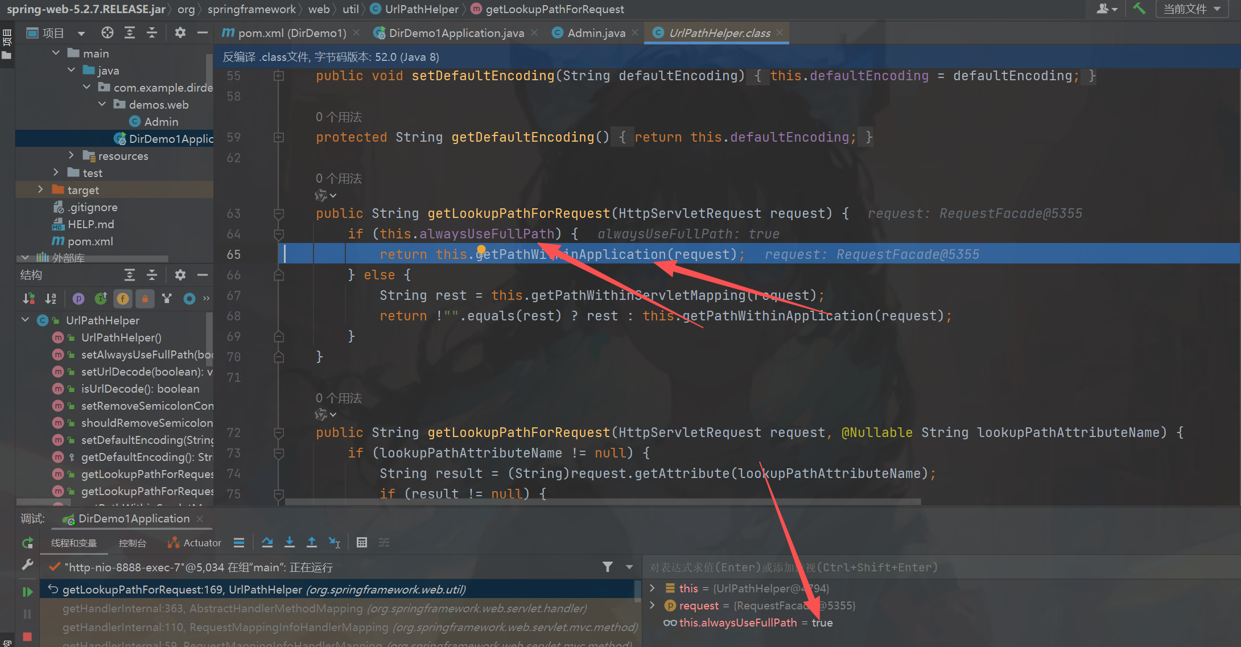
Task: Click the Step Out debugger icon
Action: (x=311, y=542)
